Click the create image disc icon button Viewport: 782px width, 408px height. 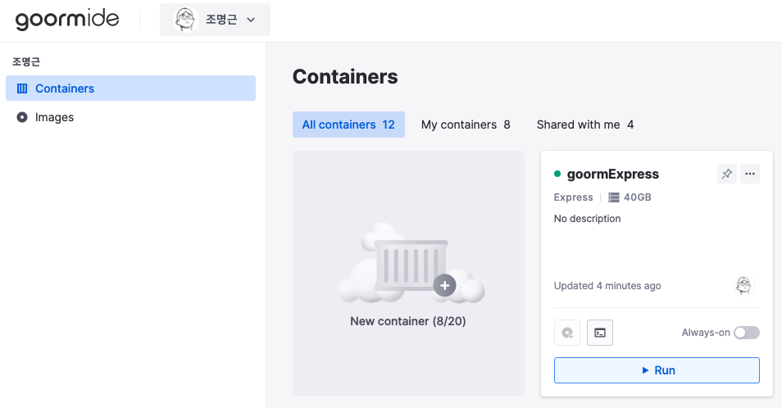pyautogui.click(x=567, y=333)
